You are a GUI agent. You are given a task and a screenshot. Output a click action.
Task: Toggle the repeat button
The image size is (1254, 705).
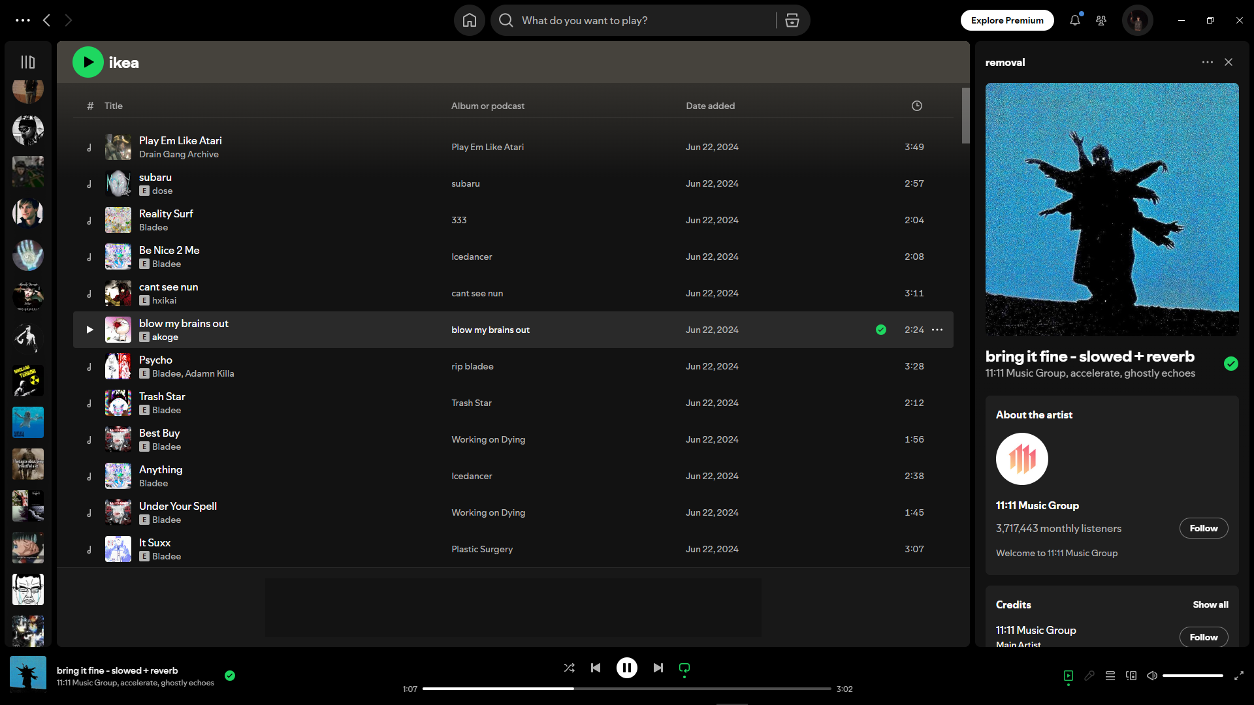click(684, 668)
